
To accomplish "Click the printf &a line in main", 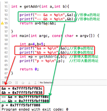I will [44, 48].
